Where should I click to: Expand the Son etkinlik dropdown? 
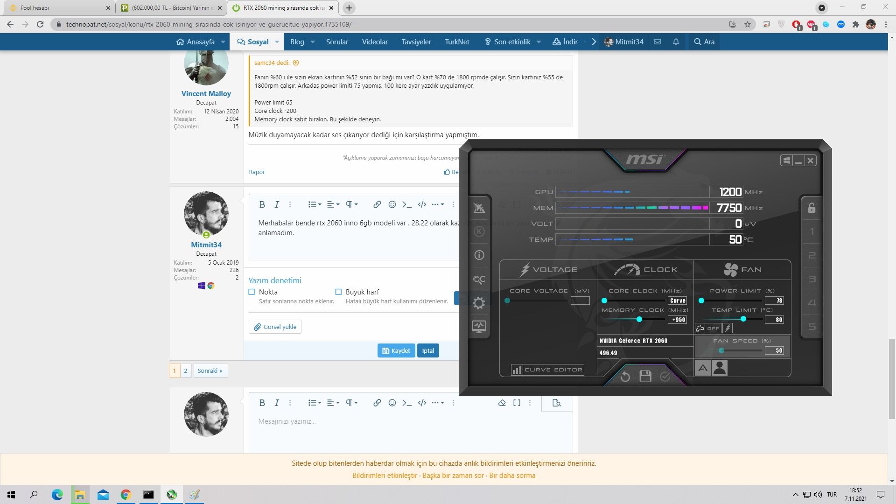(x=539, y=42)
